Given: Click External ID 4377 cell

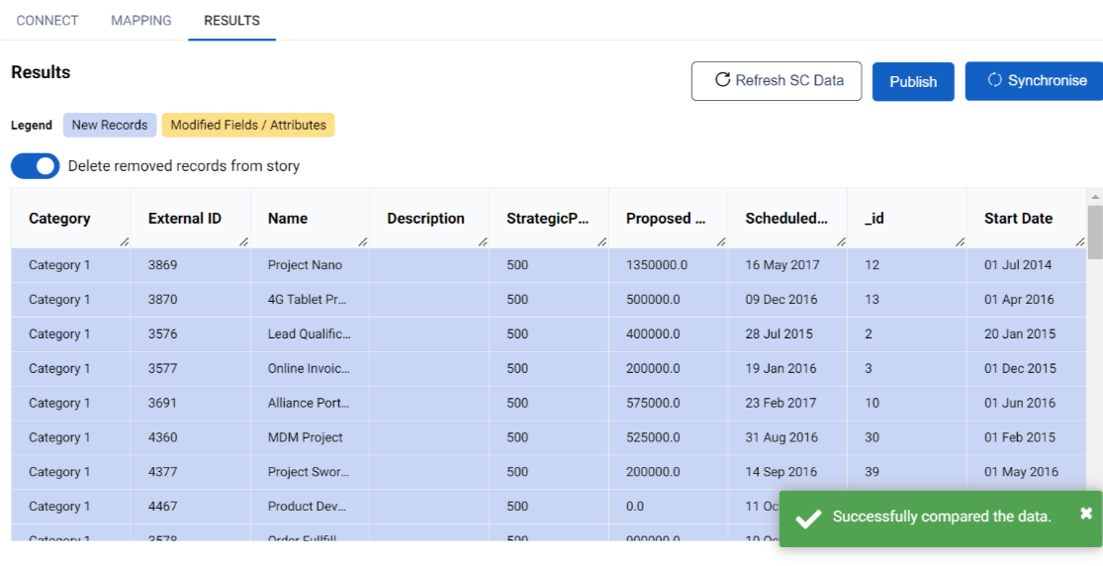Looking at the screenshot, I should coord(191,472).
